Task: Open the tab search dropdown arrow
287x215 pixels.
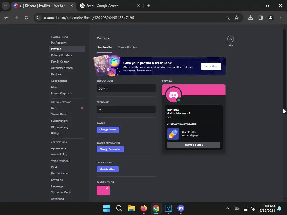Action: click(6, 6)
